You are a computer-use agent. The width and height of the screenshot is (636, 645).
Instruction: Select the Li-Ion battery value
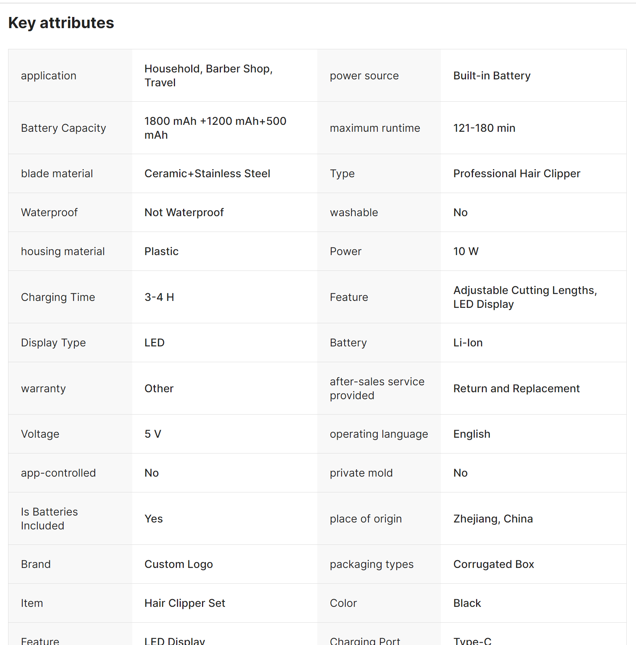[x=468, y=343]
